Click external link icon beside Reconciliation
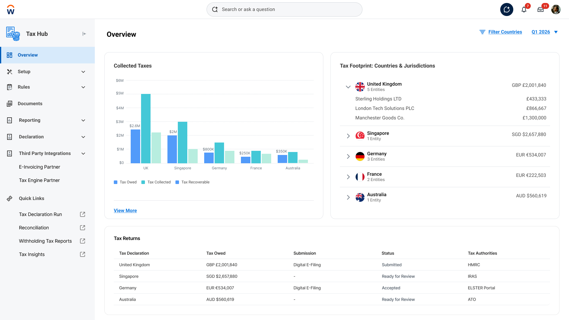Viewport: 569px width, 320px height. point(83,228)
